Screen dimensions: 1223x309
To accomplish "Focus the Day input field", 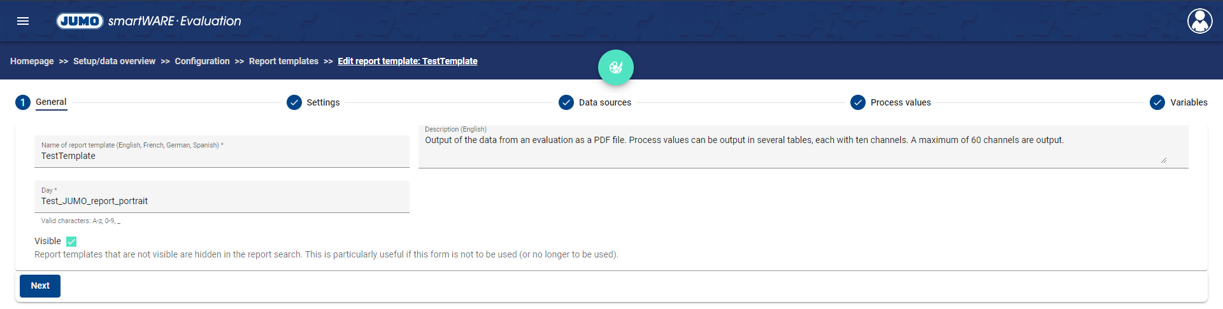I will (222, 201).
